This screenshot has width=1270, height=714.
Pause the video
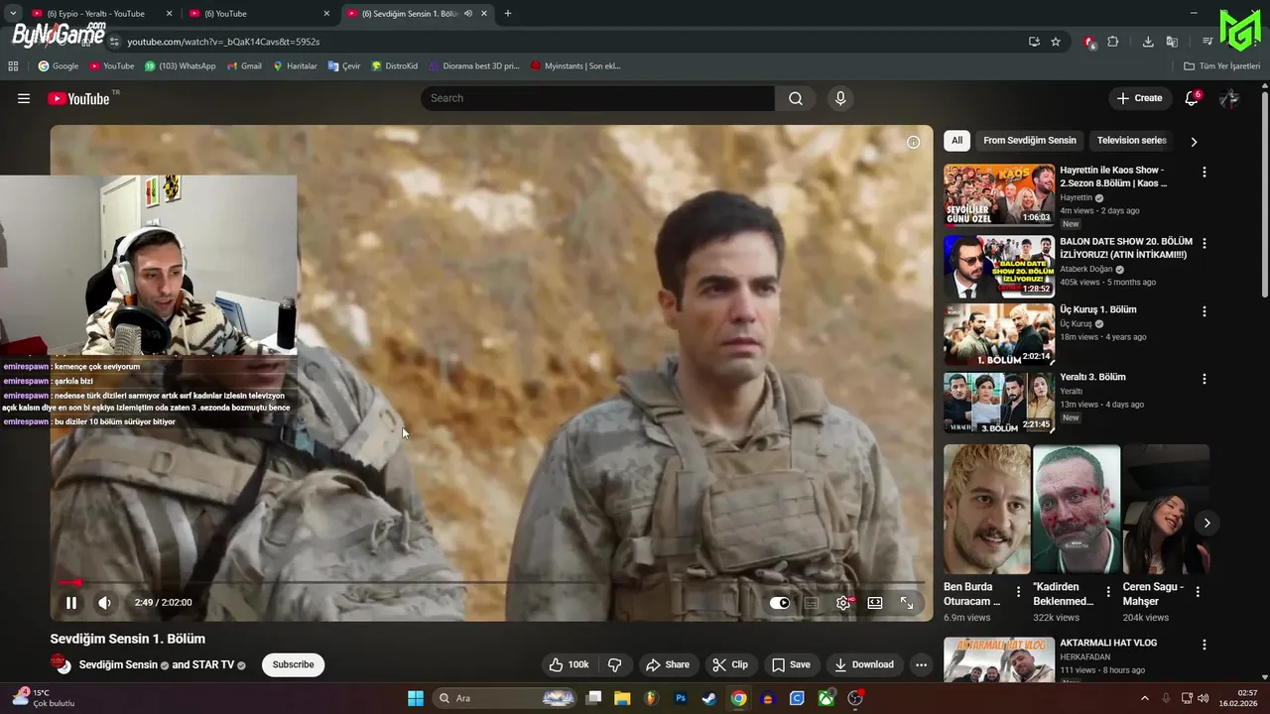pos(71,602)
